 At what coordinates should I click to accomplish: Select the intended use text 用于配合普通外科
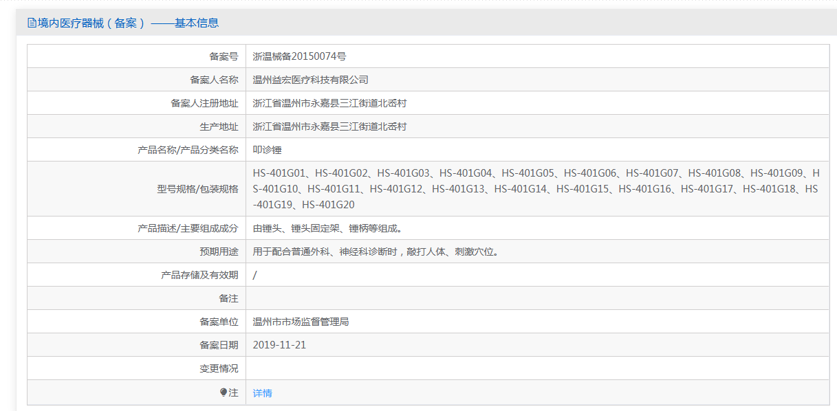pos(376,252)
